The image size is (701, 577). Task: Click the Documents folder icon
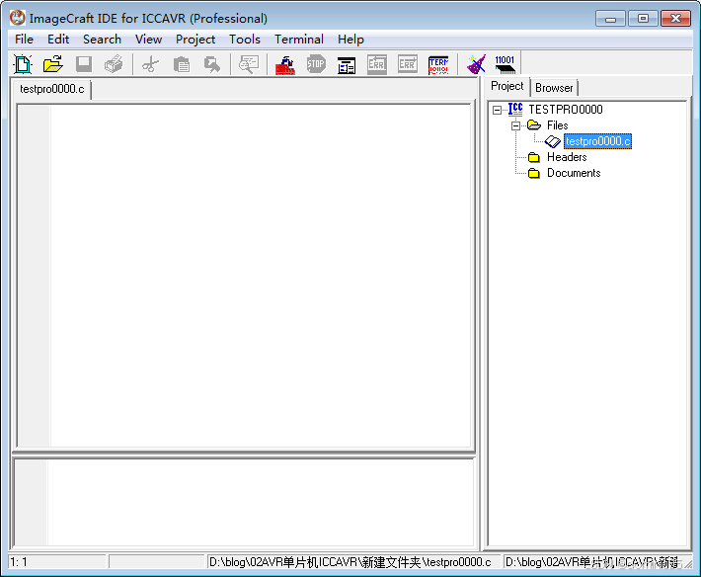tap(534, 173)
